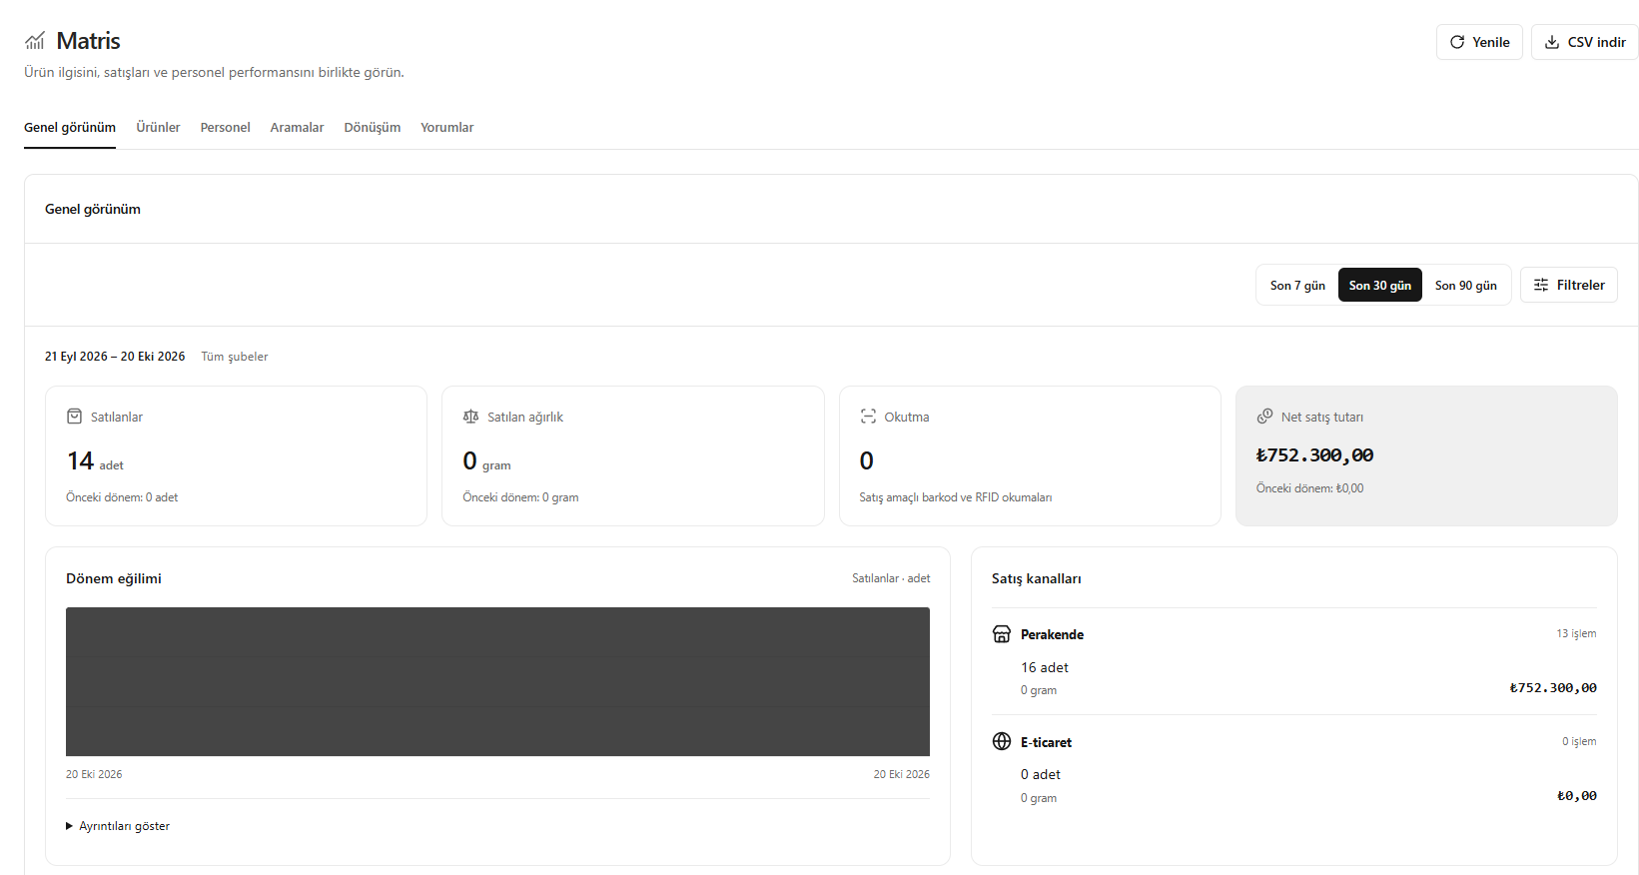Click the 0 işlem text for E-ticaret
Viewport: 1639px width, 875px height.
[x=1579, y=741]
